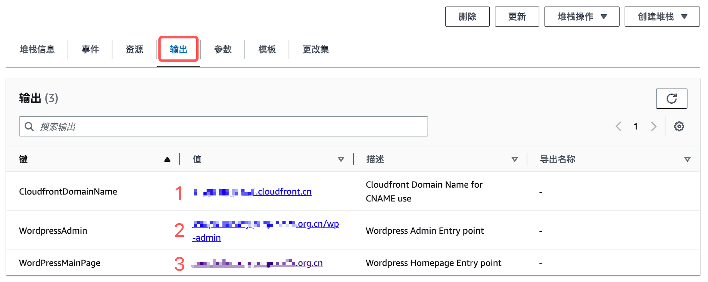Sort by 值 column arrow

(x=341, y=159)
